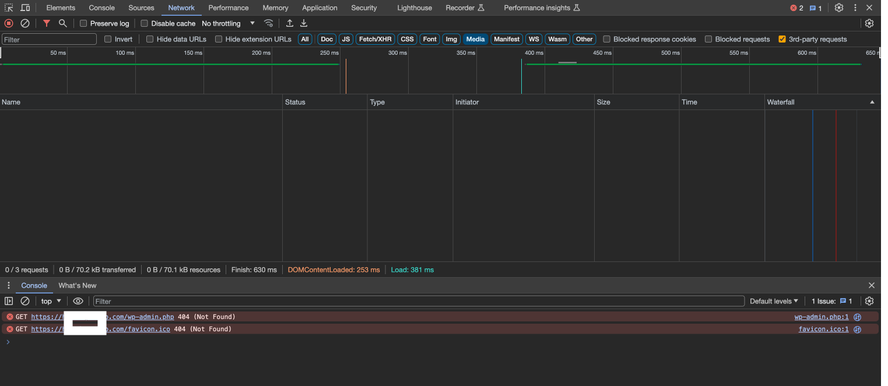The width and height of the screenshot is (888, 386).
Task: Clear the network log
Action: click(x=25, y=23)
